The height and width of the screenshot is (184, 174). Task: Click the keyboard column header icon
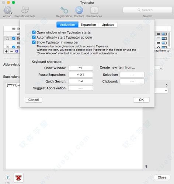coord(14,29)
